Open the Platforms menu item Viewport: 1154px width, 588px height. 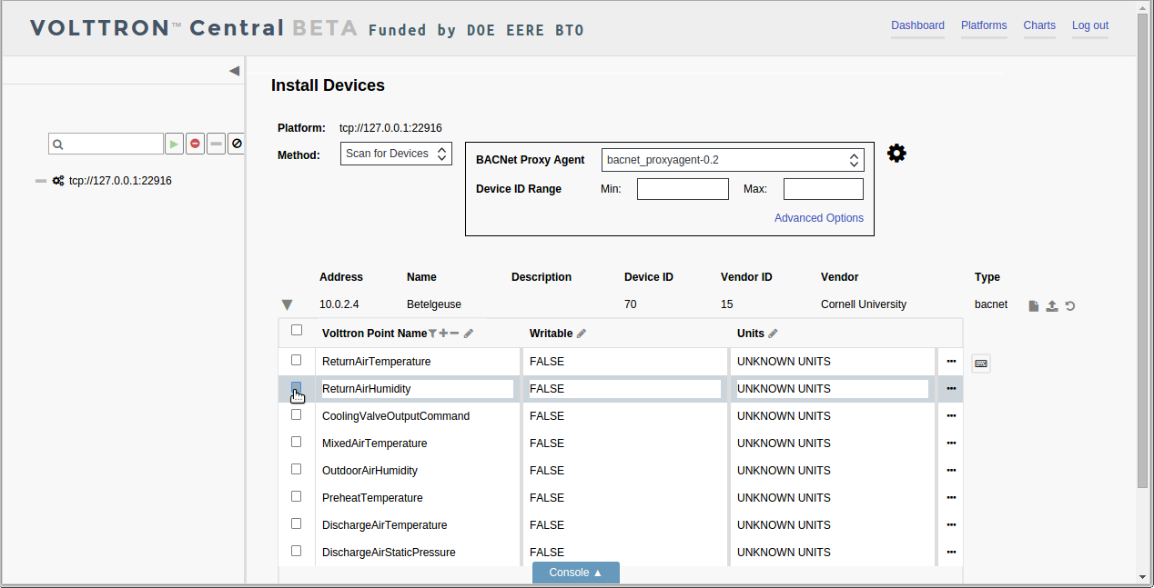point(984,25)
